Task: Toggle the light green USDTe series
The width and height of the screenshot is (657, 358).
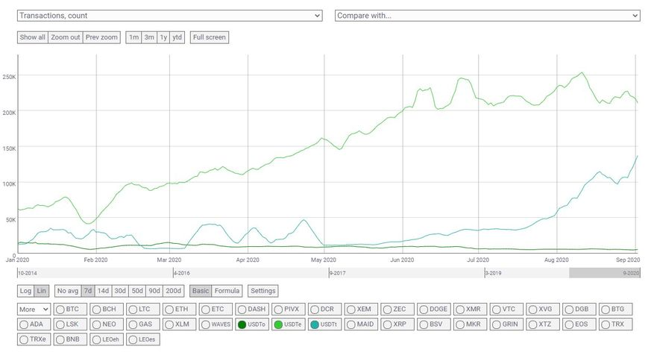Action: coord(278,324)
